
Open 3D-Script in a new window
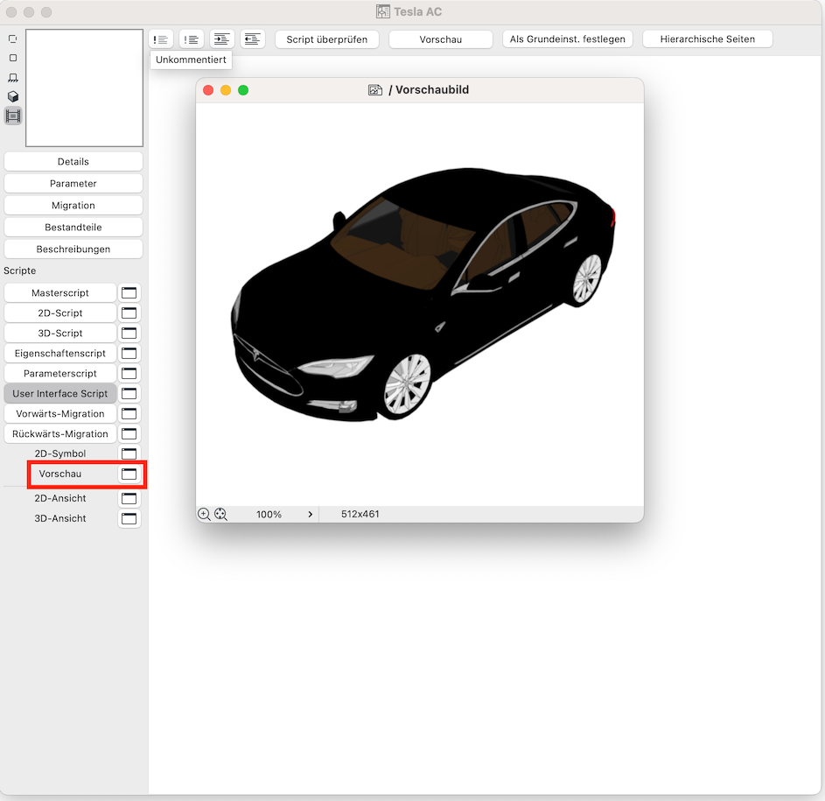pyautogui.click(x=129, y=334)
